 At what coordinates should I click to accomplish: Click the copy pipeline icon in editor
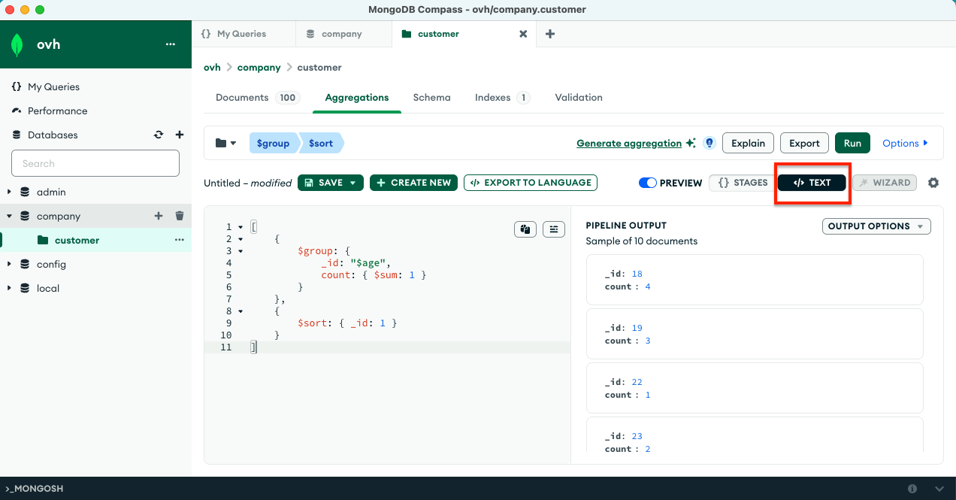525,229
